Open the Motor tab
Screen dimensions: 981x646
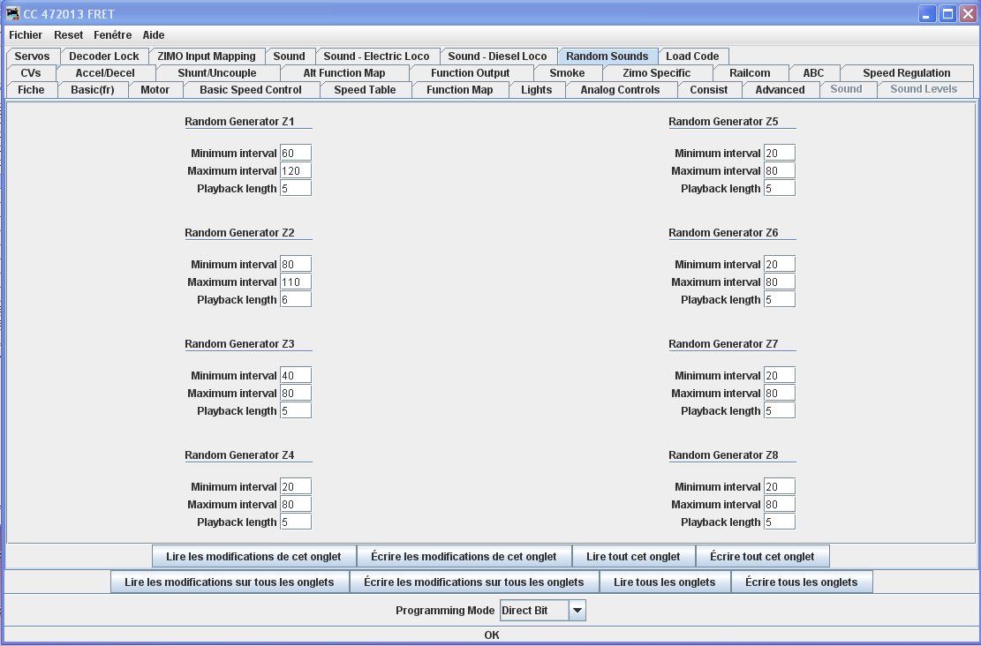coord(155,90)
